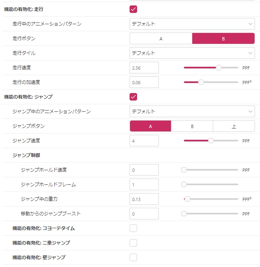Disable the 機能の有効化: ジャンプ checkbox

click(133, 97)
